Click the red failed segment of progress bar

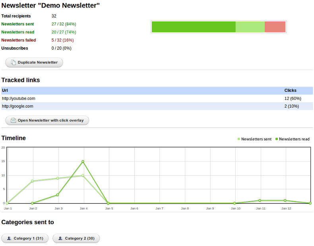tap(275, 27)
